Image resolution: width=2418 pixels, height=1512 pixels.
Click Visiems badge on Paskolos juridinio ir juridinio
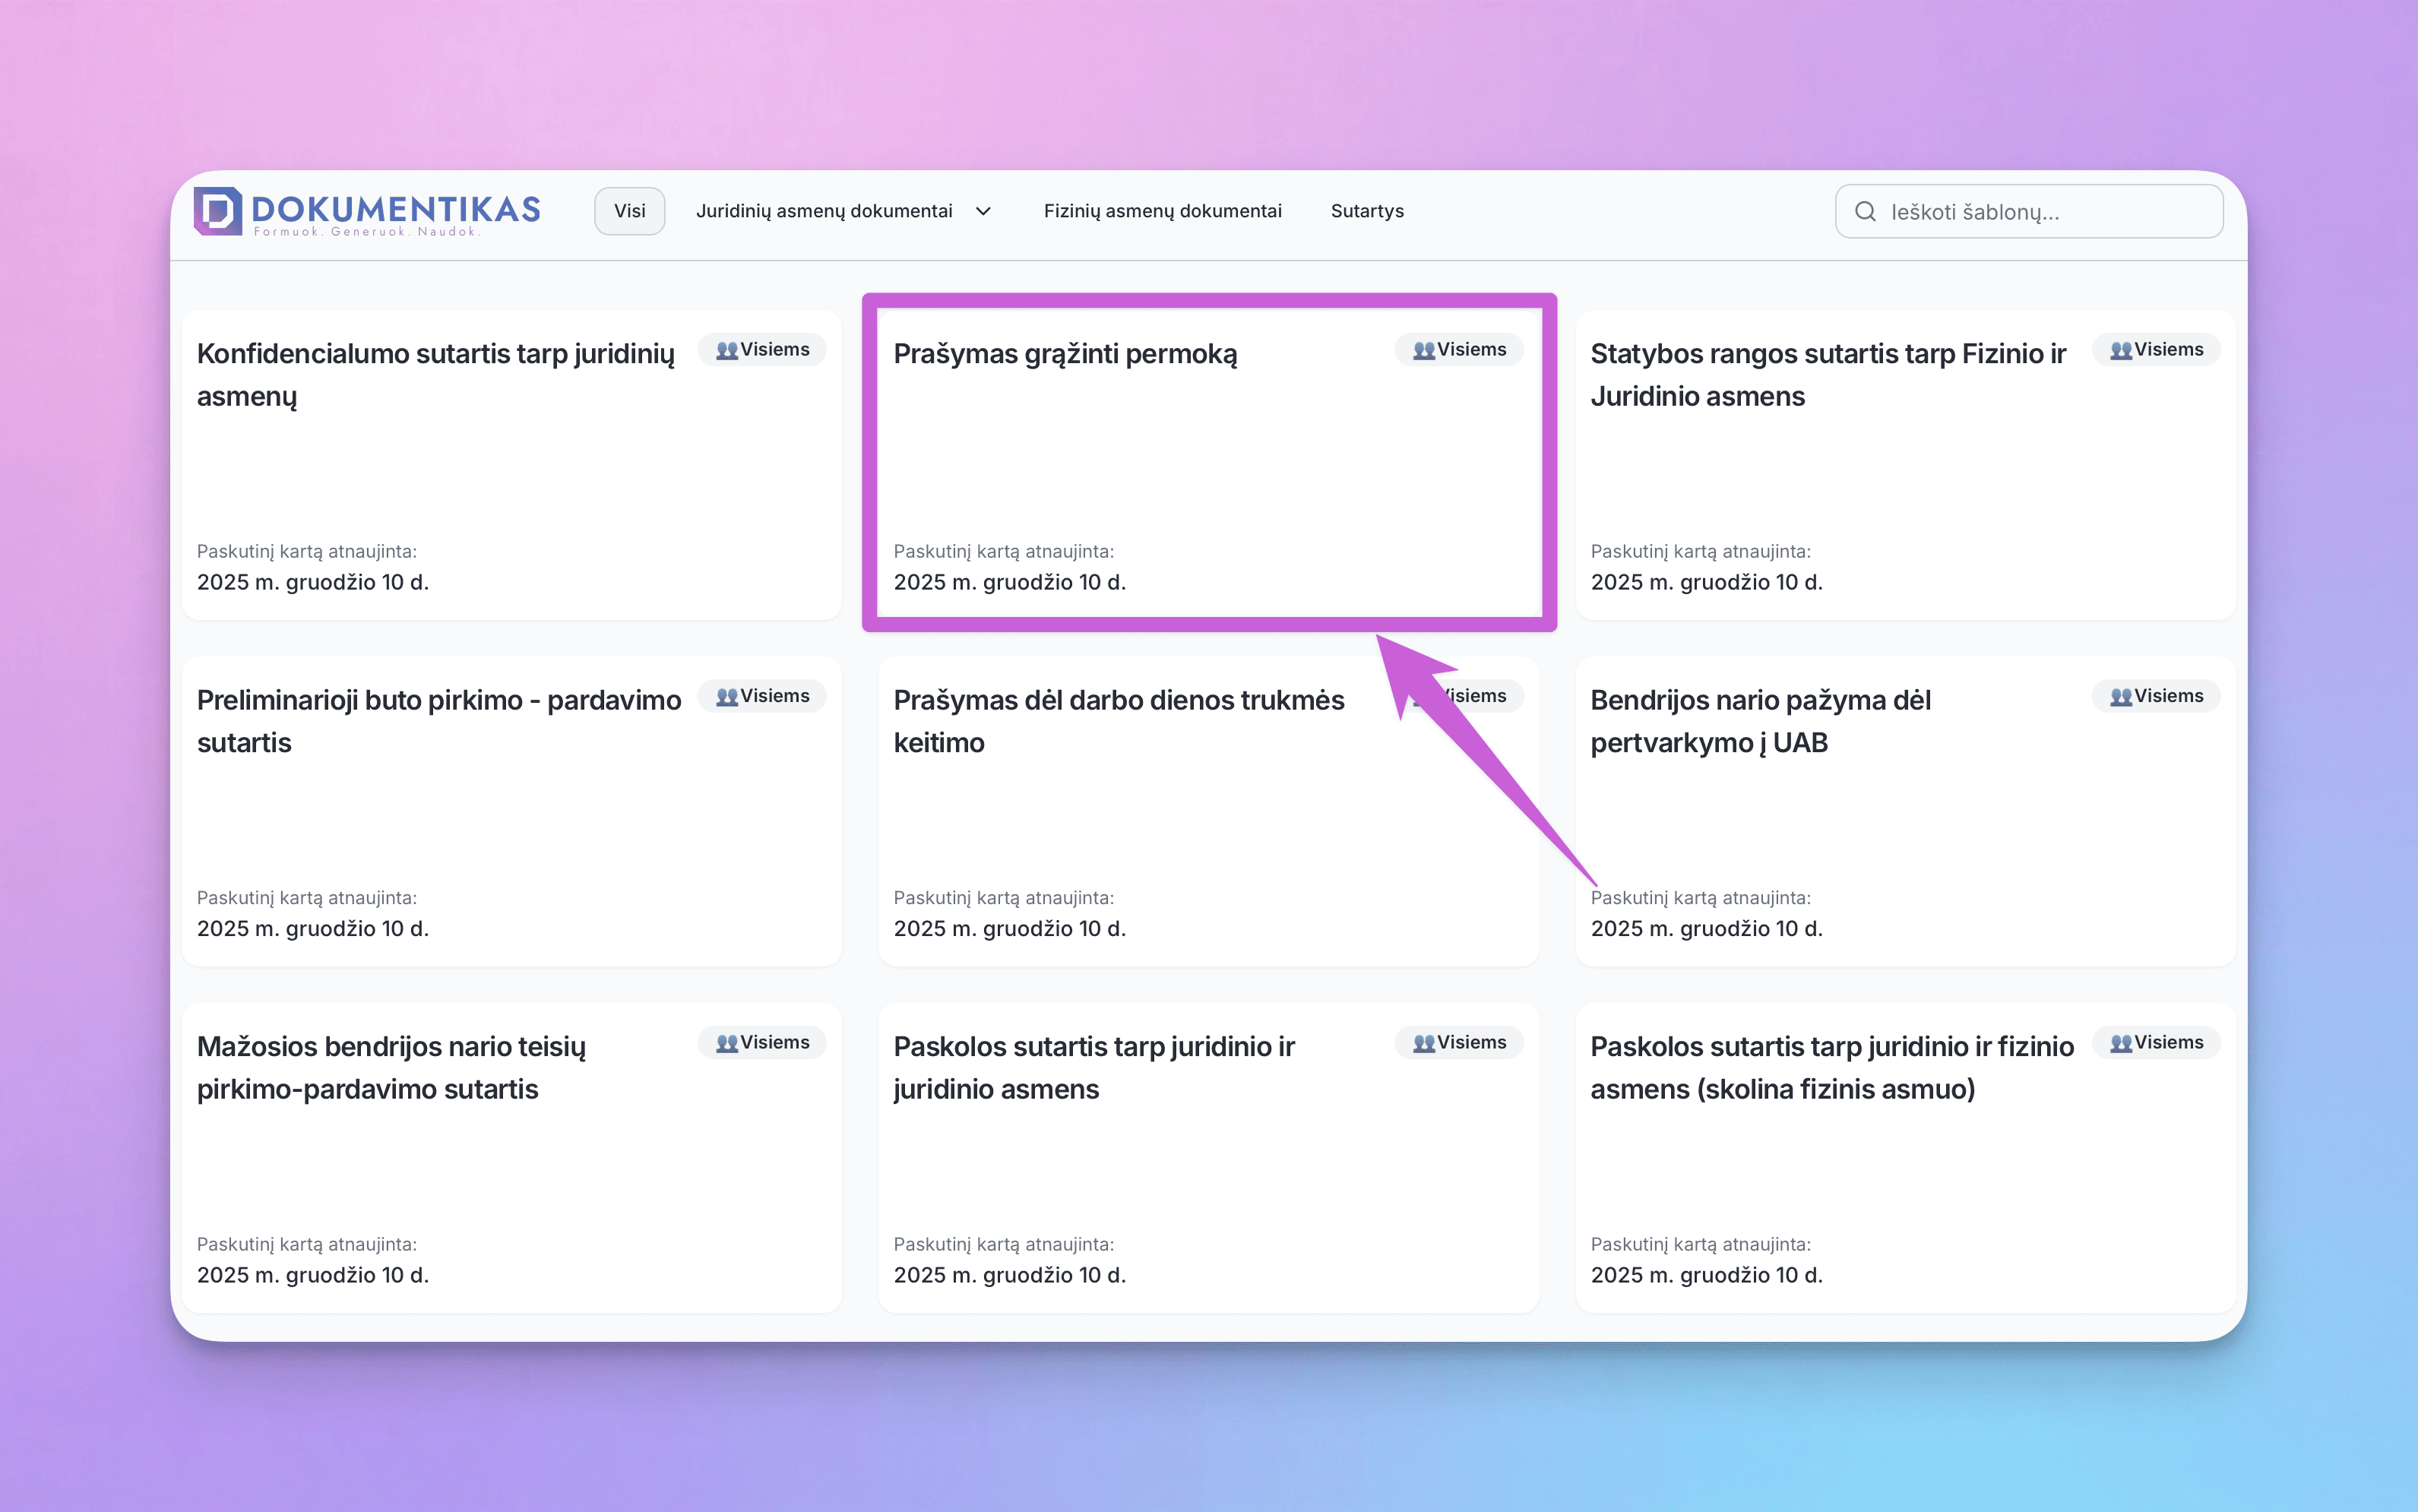click(1460, 1042)
